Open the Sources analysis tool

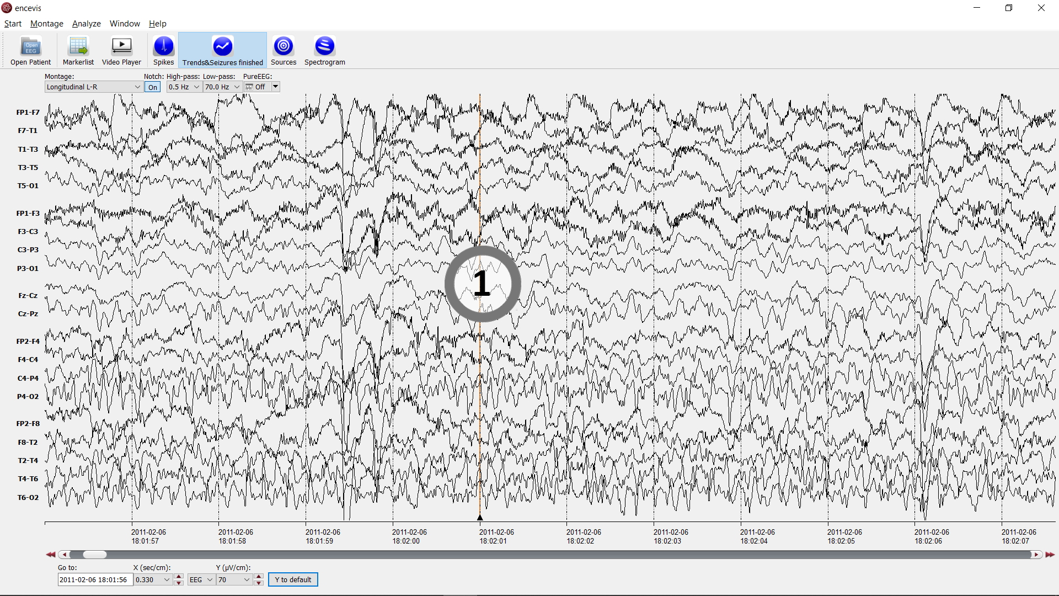(283, 50)
